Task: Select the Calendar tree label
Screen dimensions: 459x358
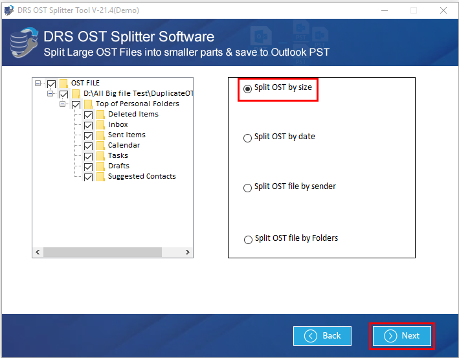Action: tap(124, 145)
